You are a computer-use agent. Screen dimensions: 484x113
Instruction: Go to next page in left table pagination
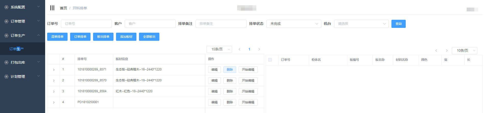[259, 49]
